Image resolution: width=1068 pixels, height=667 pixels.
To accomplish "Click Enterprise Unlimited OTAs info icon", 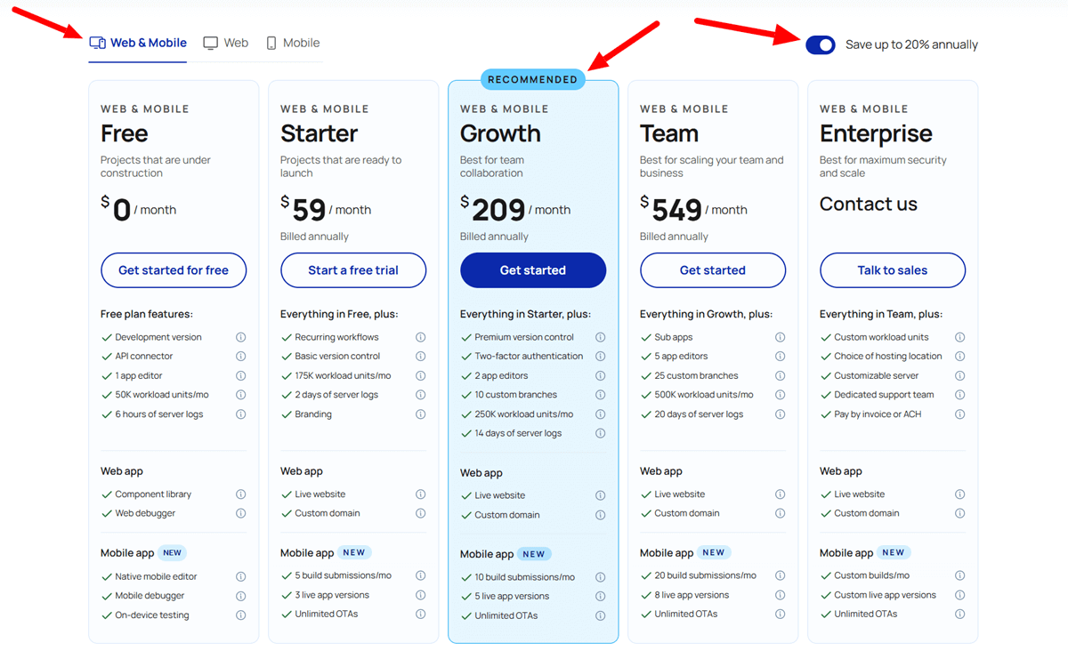I will [959, 614].
